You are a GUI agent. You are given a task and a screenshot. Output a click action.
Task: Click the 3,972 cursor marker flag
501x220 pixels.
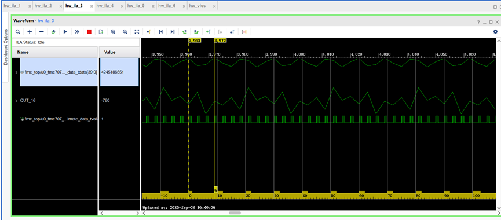pos(220,41)
